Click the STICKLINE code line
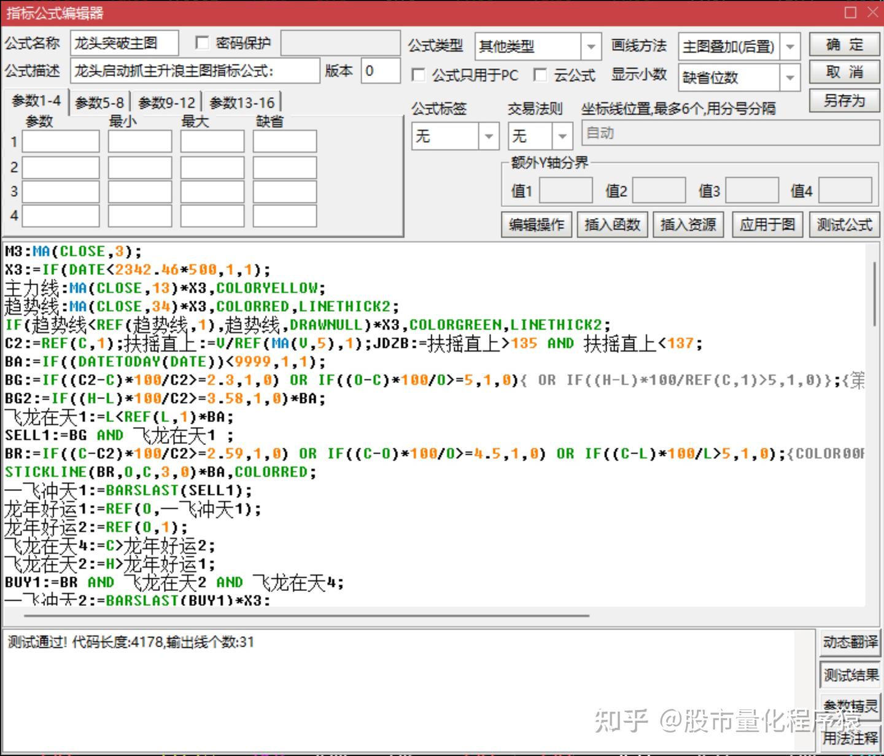 click(x=161, y=472)
